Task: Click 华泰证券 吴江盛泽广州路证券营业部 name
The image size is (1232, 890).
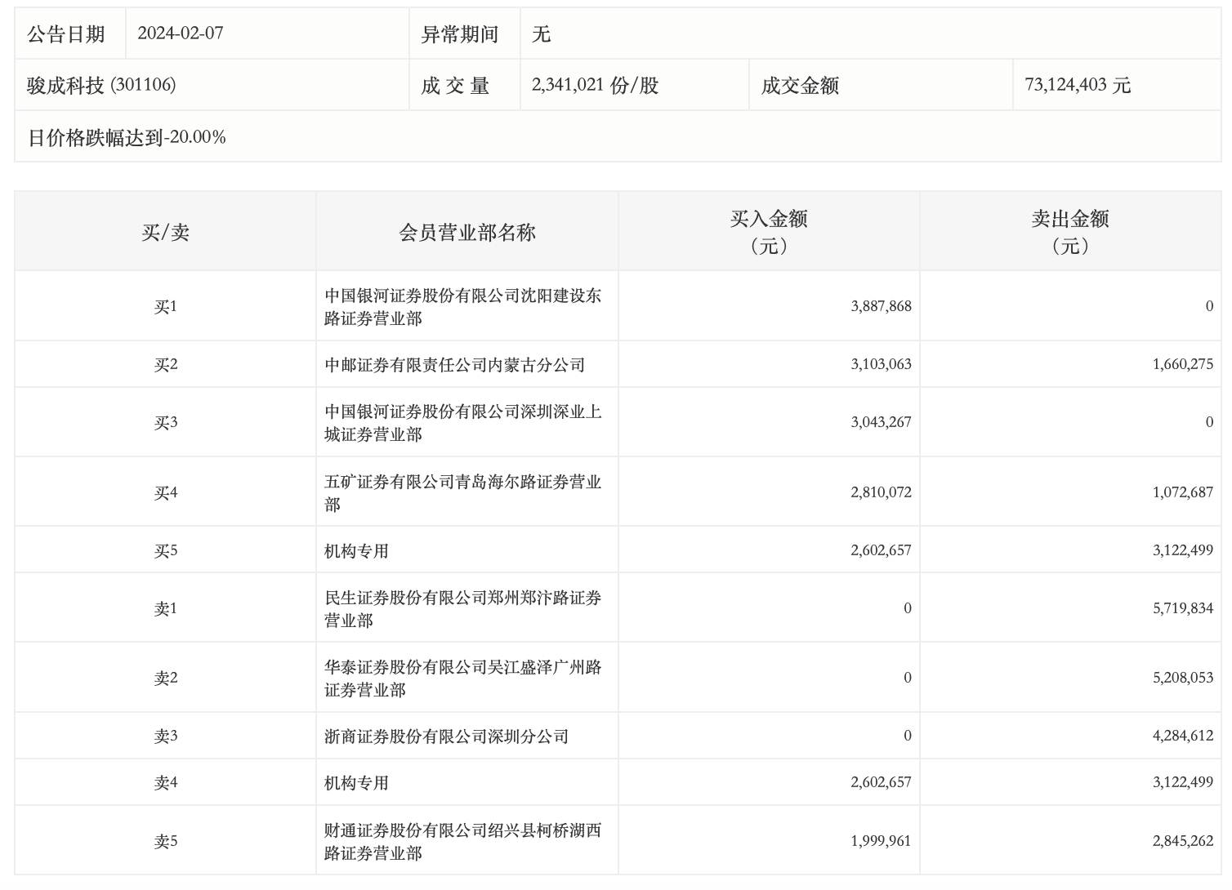Action: (462, 679)
